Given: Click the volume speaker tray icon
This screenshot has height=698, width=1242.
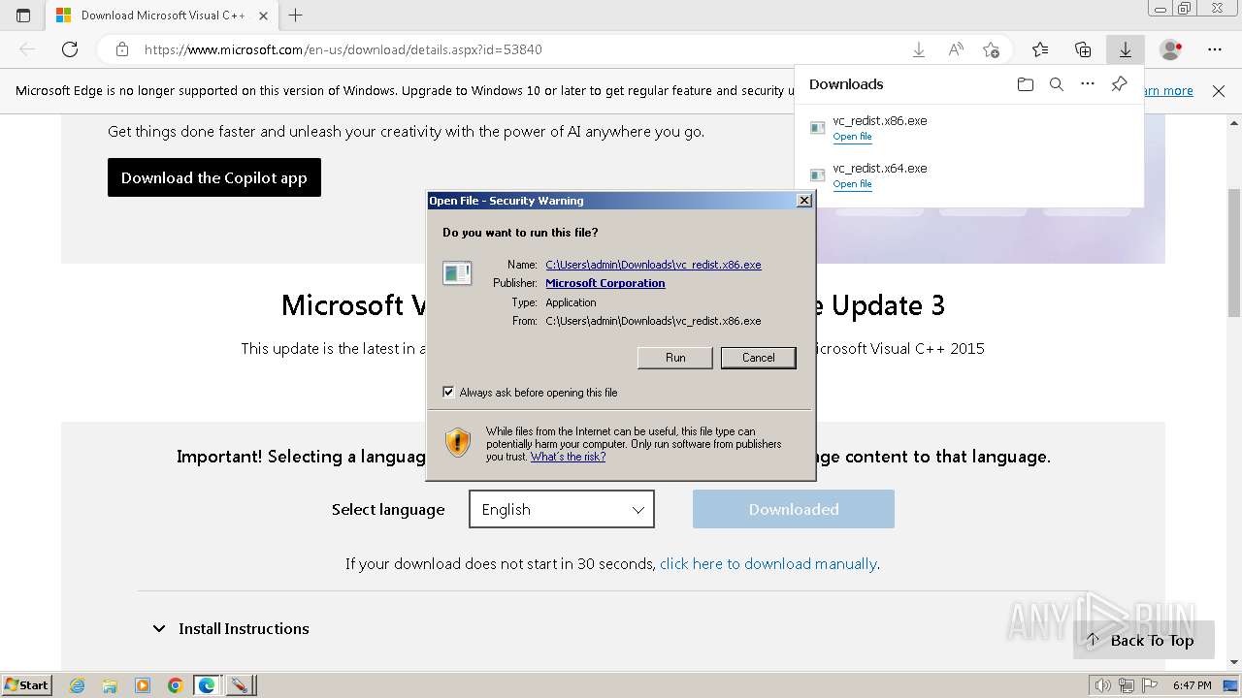Looking at the screenshot, I should tap(1103, 685).
